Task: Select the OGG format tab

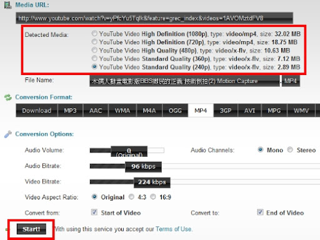Action: 175,111
